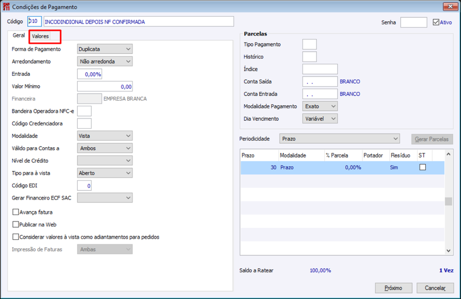Focus the Senha input field
461x299 pixels.
pyautogui.click(x=414, y=22)
